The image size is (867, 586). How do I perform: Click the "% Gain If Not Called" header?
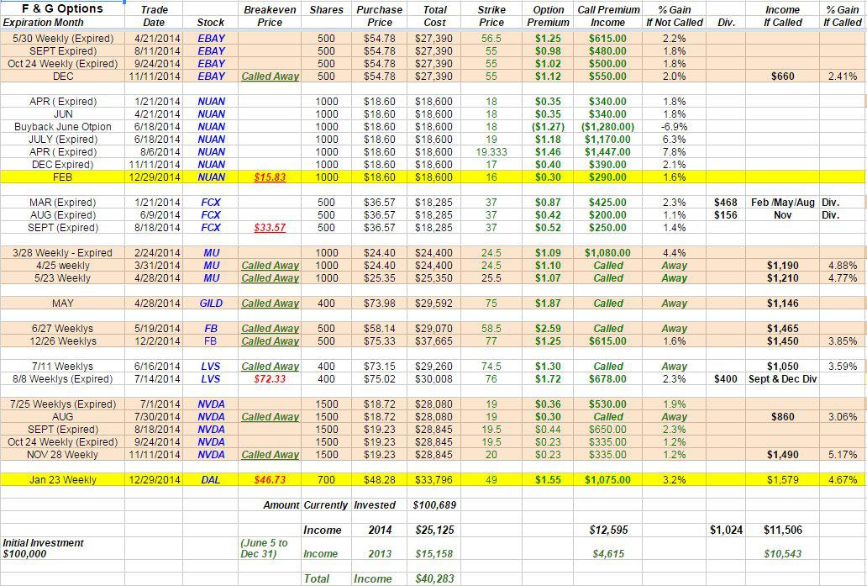coord(674,16)
